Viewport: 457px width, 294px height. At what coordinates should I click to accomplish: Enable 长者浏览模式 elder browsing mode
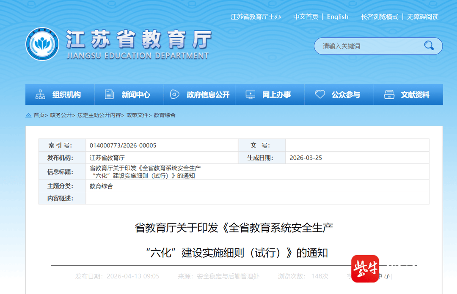pos(380,17)
